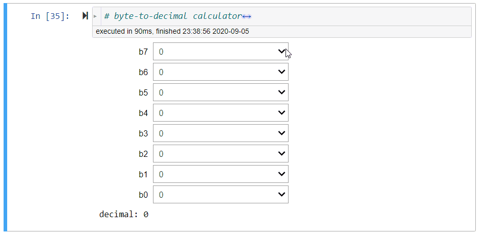
Task: Click the 'b7' text label
Action: click(x=143, y=52)
